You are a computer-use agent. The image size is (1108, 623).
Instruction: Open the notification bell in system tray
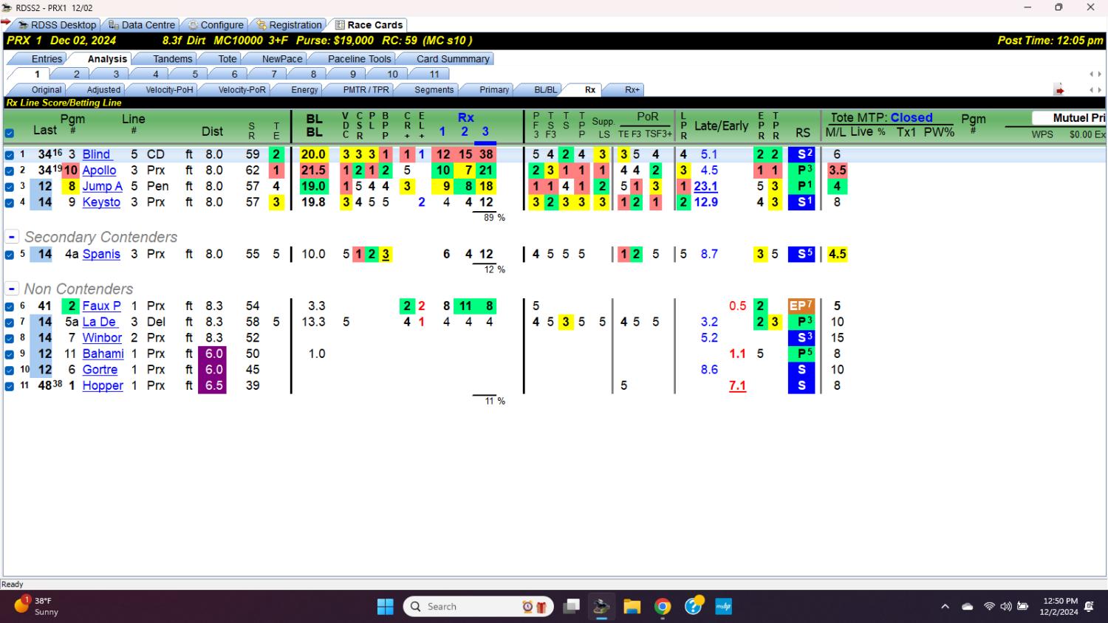1089,607
